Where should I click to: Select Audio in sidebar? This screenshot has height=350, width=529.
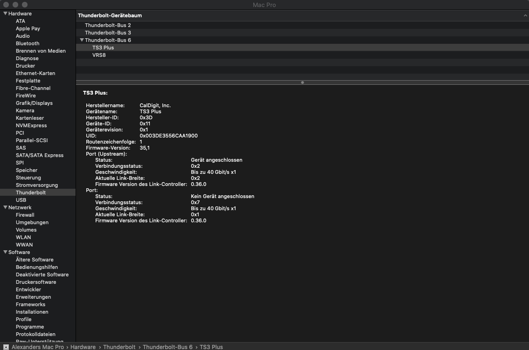click(x=22, y=36)
